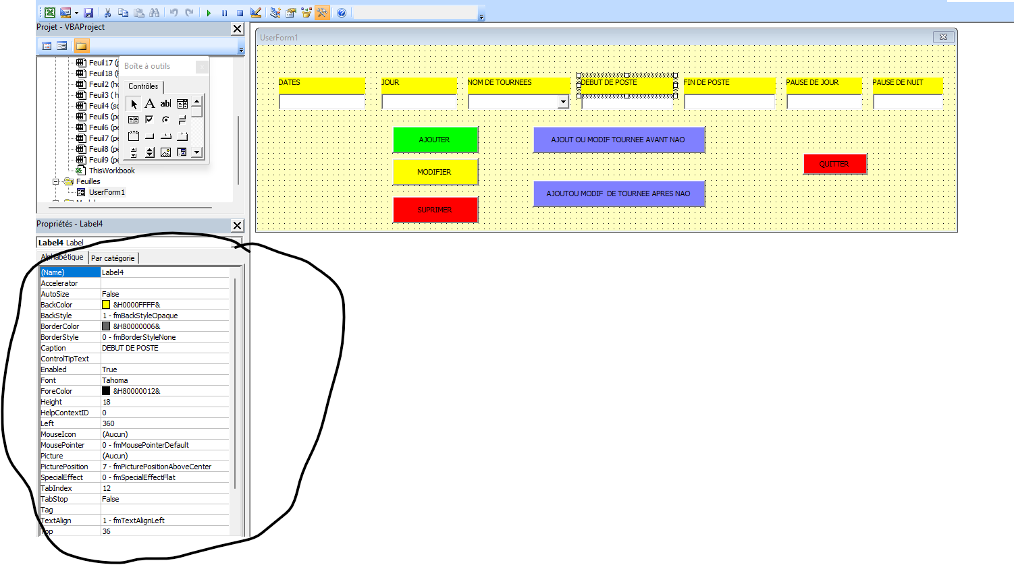Click the green AJOUTER button

[435, 140]
